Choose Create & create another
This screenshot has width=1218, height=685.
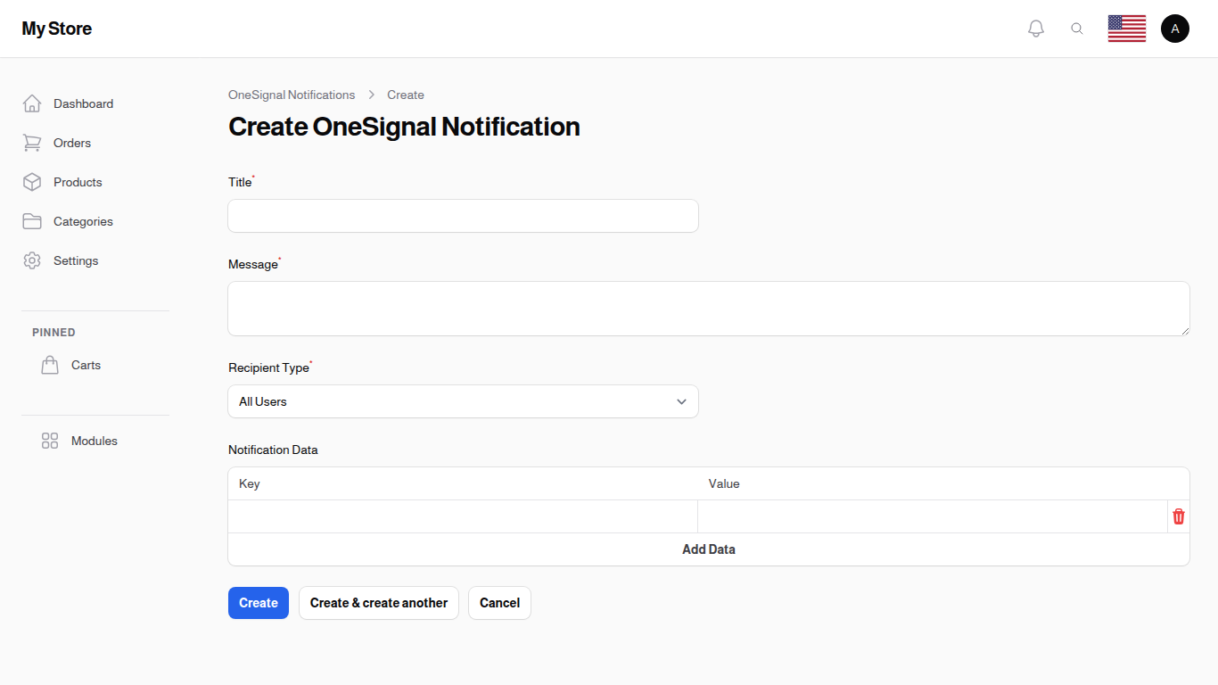pos(378,603)
